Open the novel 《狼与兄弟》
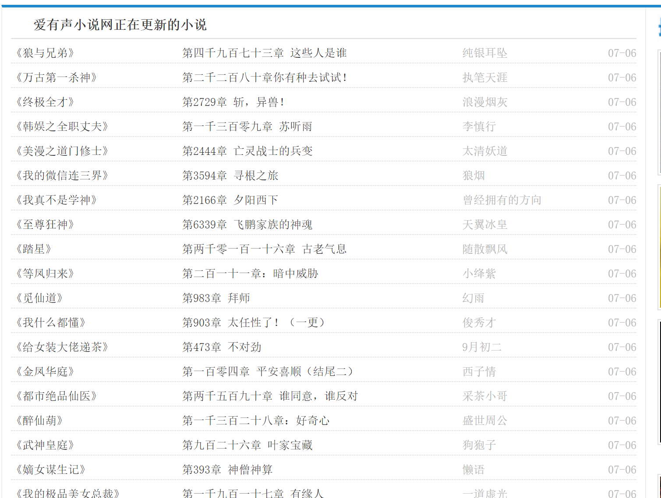This screenshot has width=661, height=498. tap(46, 53)
